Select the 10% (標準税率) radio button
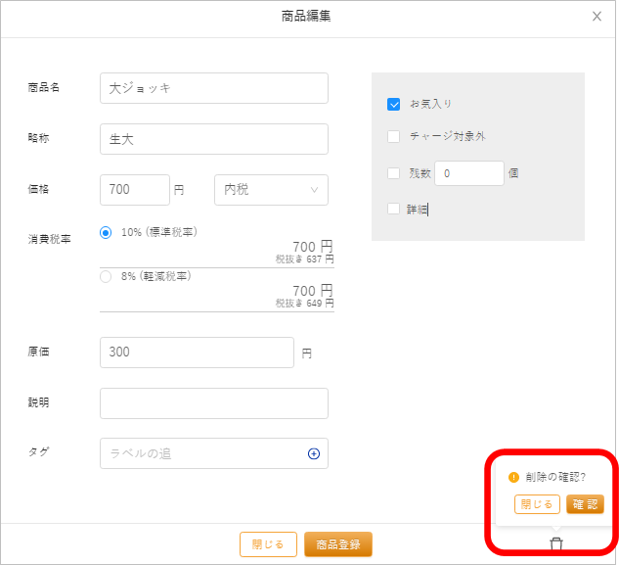This screenshot has width=619, height=565. (x=106, y=233)
